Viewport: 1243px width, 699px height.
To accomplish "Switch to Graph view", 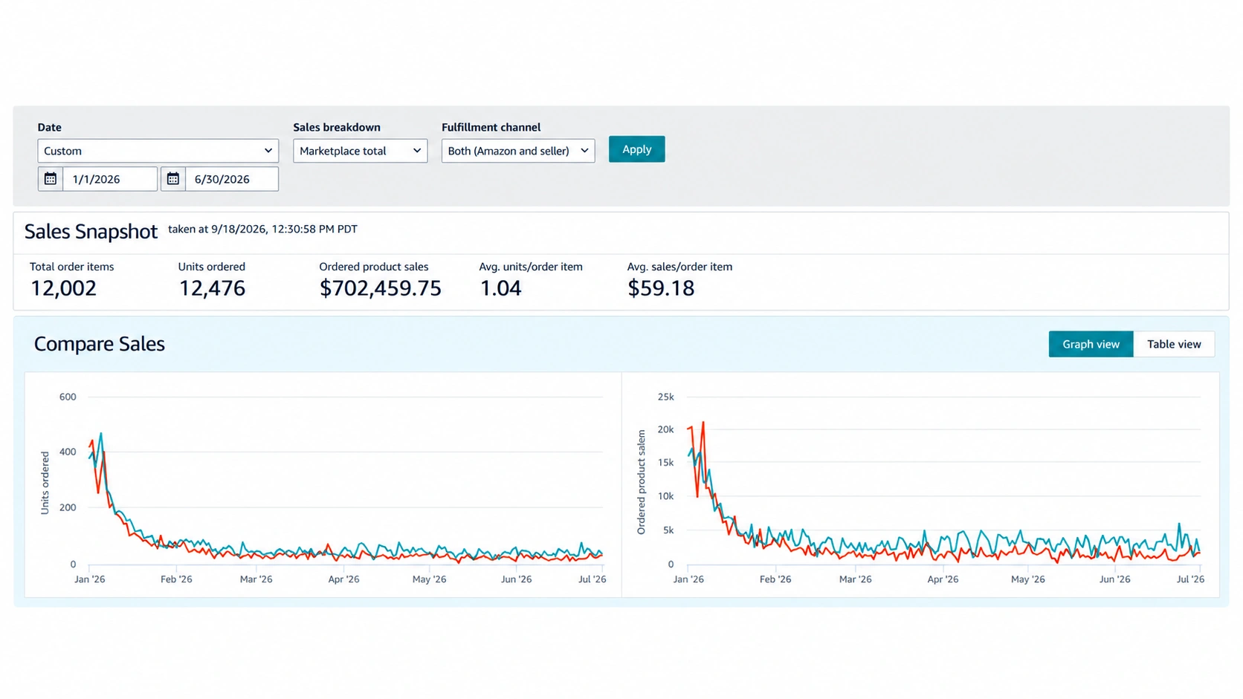I will (x=1091, y=344).
